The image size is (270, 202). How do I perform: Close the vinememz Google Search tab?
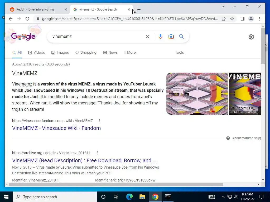click(129, 9)
